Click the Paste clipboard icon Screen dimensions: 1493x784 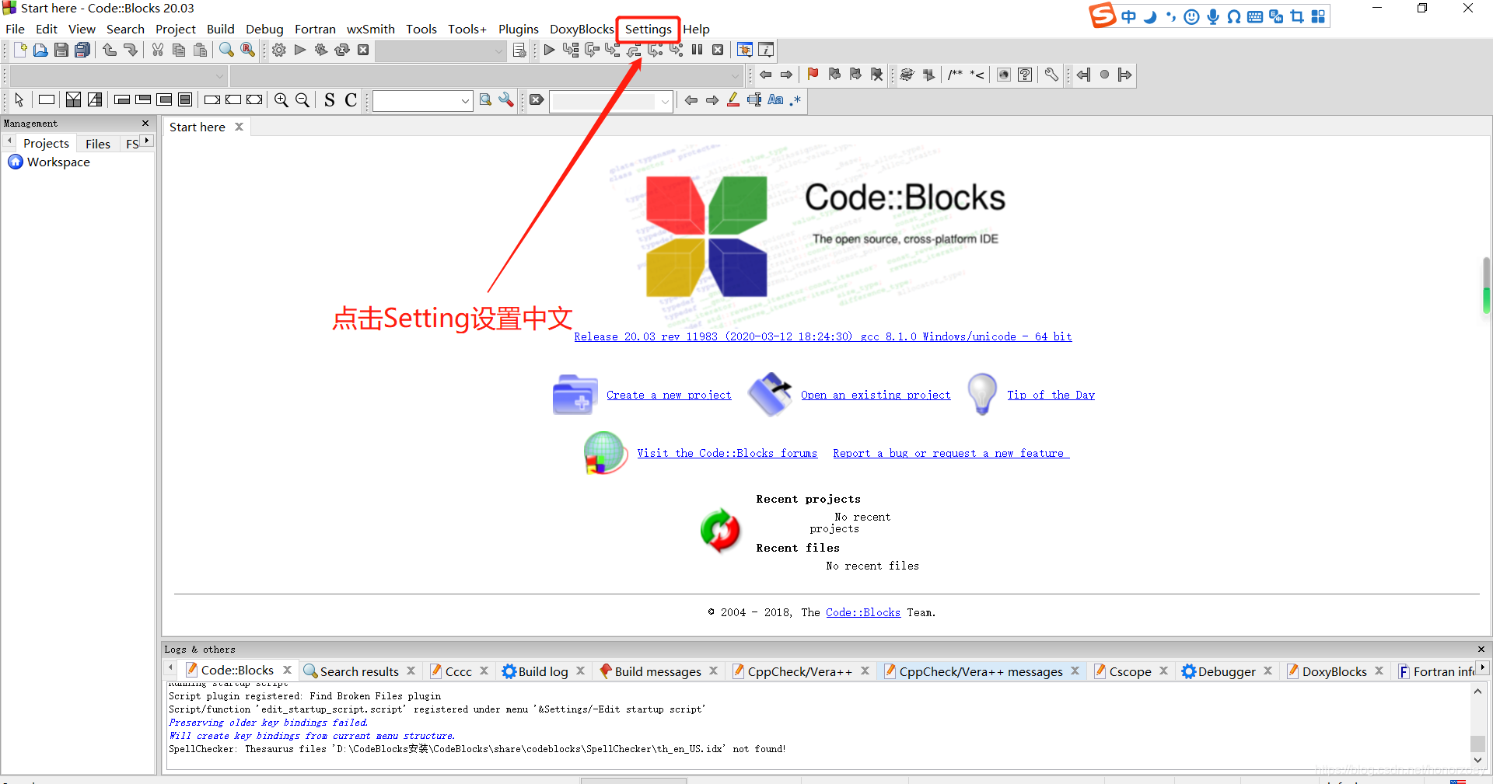click(200, 51)
